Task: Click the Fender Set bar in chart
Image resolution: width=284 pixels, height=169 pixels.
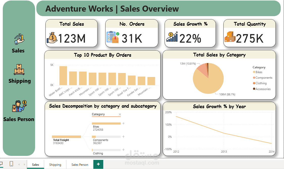Action: point(141,81)
